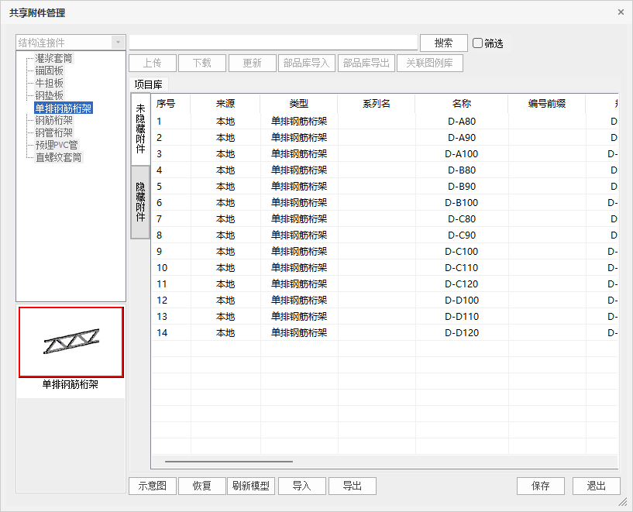This screenshot has height=512, width=633.
Task: Click the 导入 button
Action: (x=301, y=486)
